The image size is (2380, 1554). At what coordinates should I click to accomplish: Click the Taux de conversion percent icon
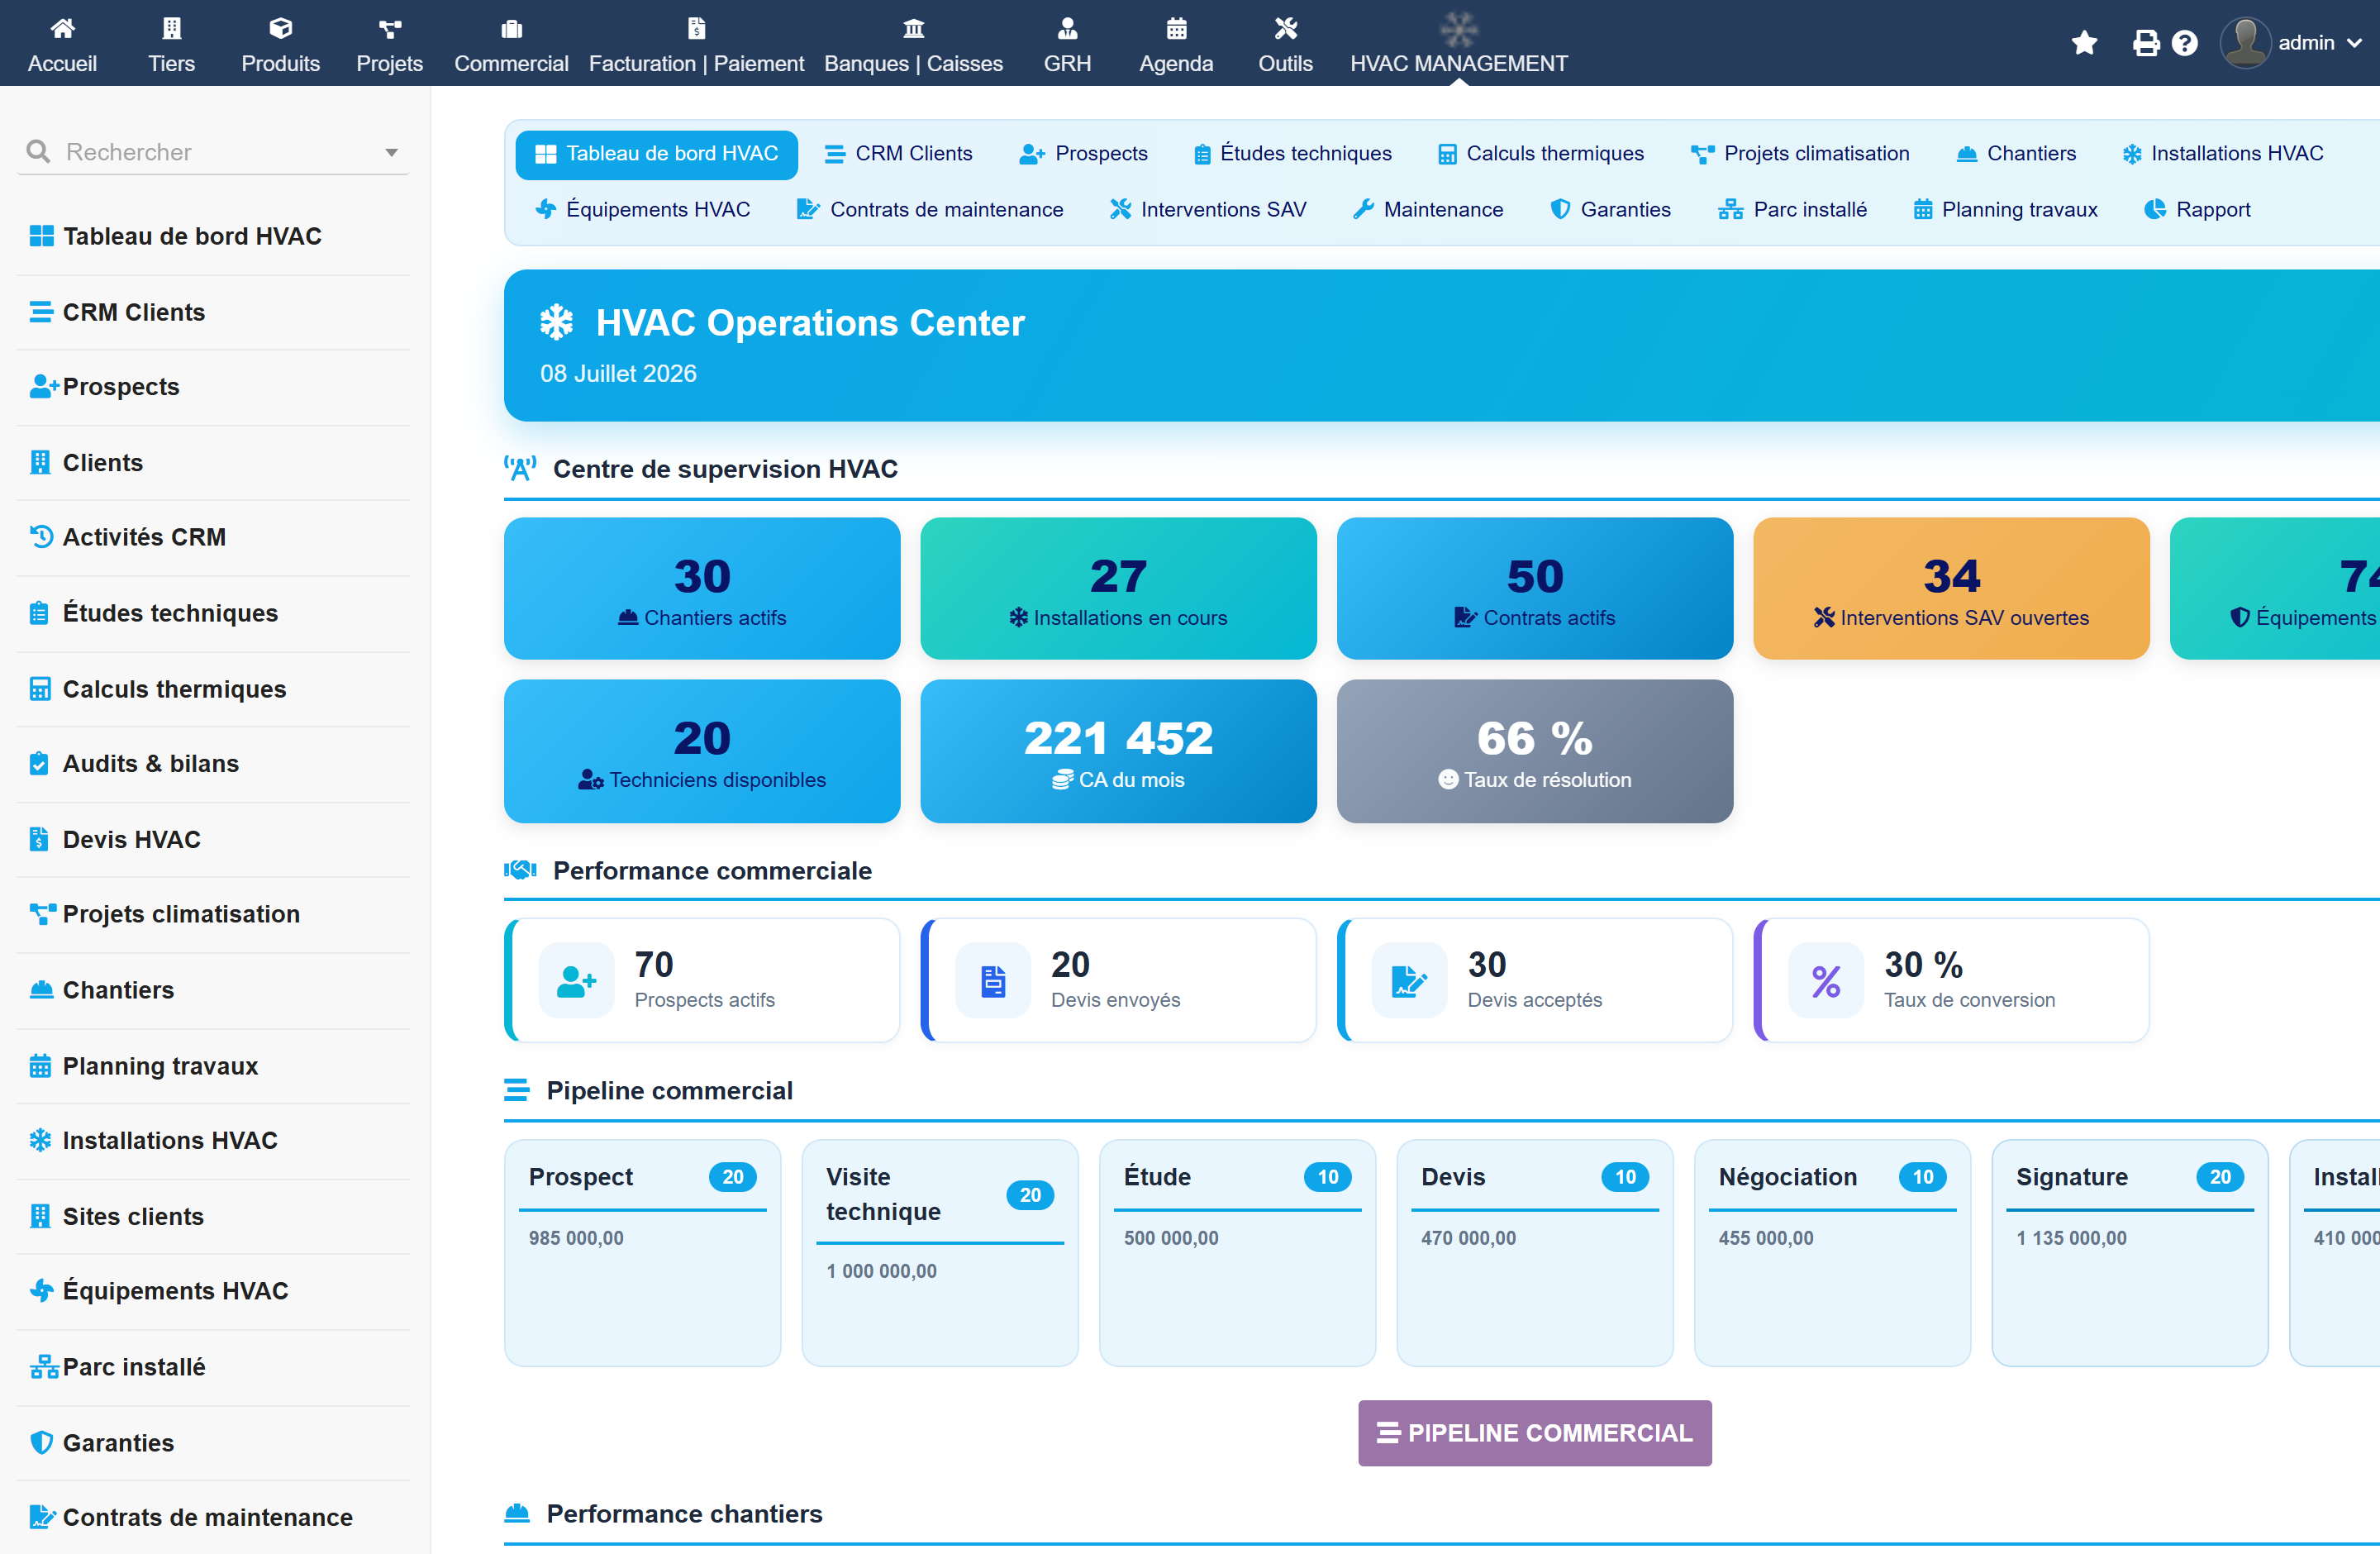pyautogui.click(x=1826, y=981)
